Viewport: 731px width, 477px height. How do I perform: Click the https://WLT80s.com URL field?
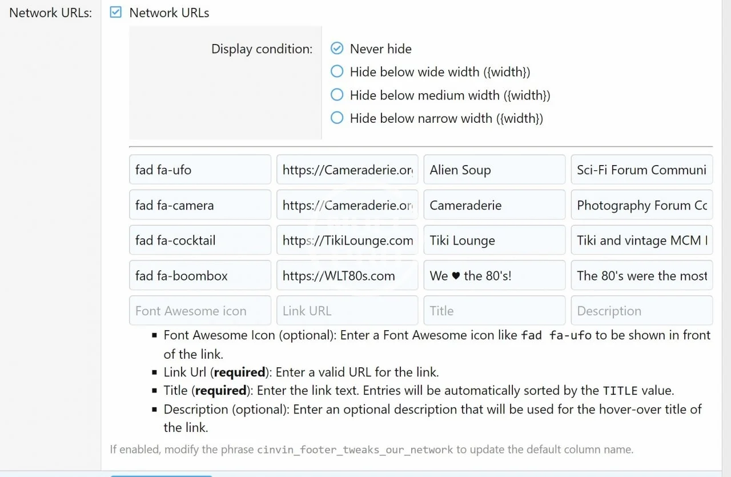(x=347, y=276)
